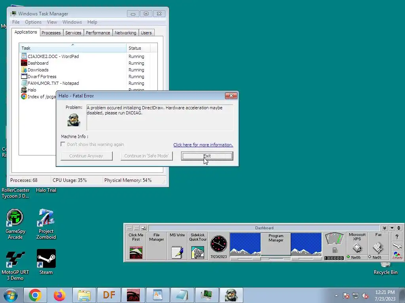The height and width of the screenshot is (303, 405).
Task: Switch to the Users tab
Action: pyautogui.click(x=146, y=33)
